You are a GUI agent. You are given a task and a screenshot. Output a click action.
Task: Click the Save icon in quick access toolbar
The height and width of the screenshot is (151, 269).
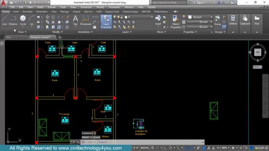(21, 3)
